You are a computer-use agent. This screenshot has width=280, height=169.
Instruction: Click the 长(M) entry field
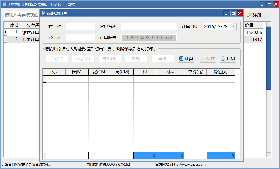57,58
